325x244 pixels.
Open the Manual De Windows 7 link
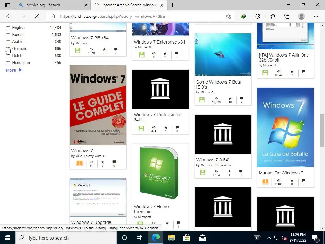click(x=281, y=173)
